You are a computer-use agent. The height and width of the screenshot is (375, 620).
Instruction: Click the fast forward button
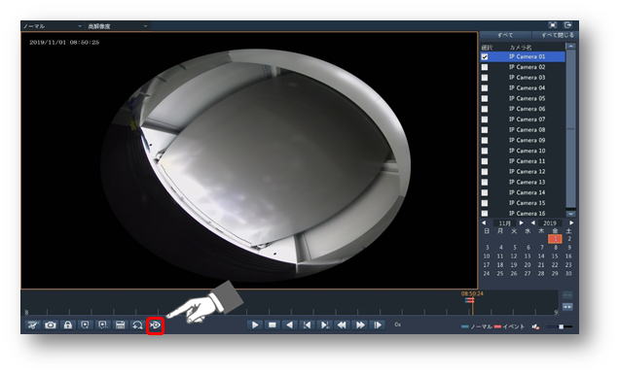[x=360, y=324]
